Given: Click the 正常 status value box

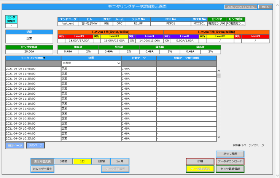Looking at the screenshot, I should click(29, 38).
